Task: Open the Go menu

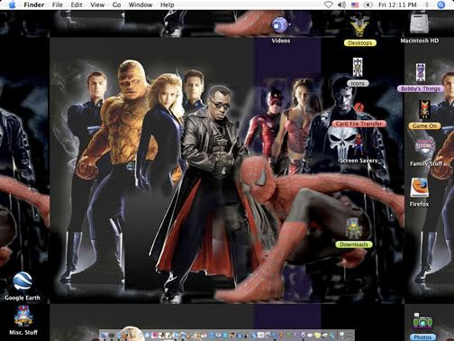Action: coord(117,5)
